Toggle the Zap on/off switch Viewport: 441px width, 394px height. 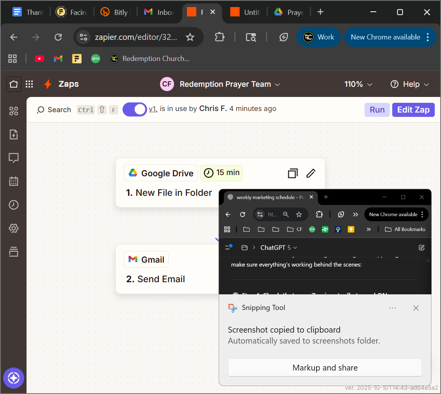[135, 109]
